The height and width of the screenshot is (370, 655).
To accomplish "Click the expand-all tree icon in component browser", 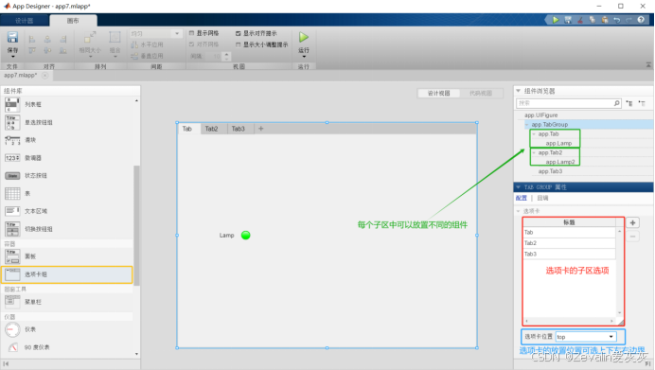I will click(629, 103).
